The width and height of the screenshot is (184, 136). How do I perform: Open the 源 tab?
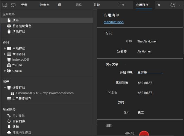point(59,5)
